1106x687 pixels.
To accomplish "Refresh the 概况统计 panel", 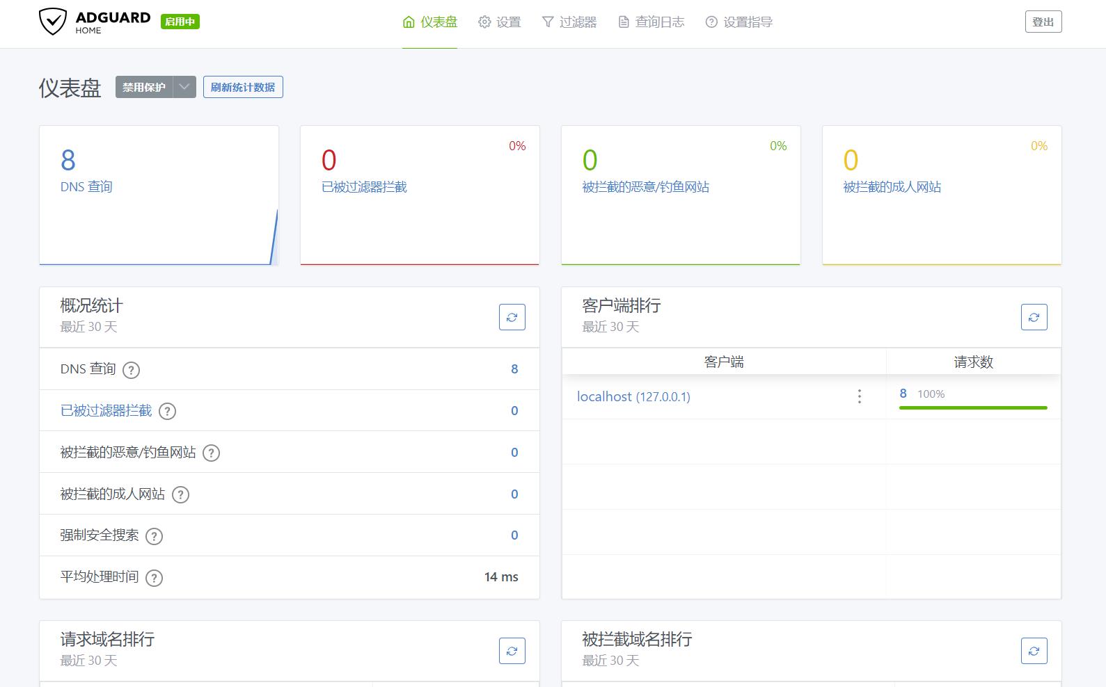I will (x=512, y=317).
